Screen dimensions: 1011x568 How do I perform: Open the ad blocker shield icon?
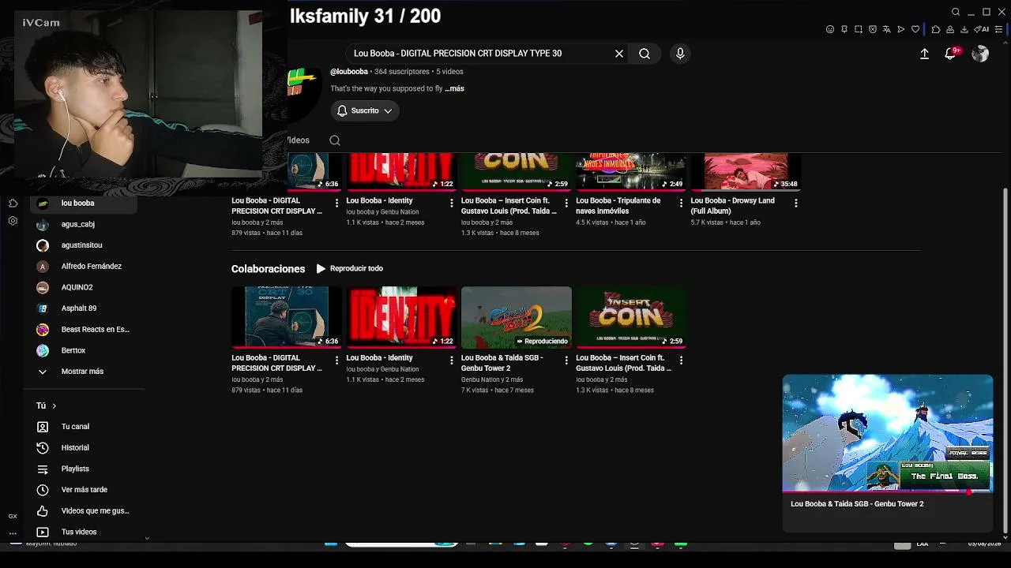(873, 29)
